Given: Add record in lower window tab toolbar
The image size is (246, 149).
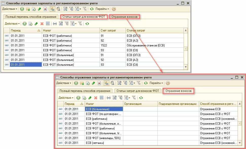Looking at the screenshot, I should pos(78,98).
